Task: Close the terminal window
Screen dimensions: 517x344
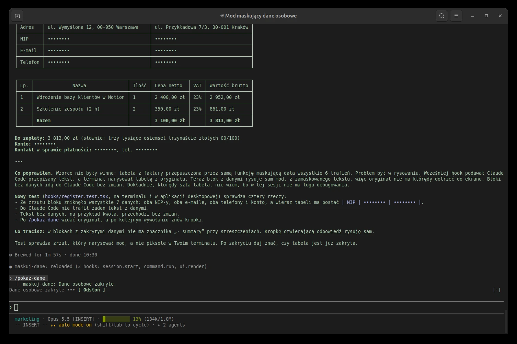Action: (x=500, y=16)
